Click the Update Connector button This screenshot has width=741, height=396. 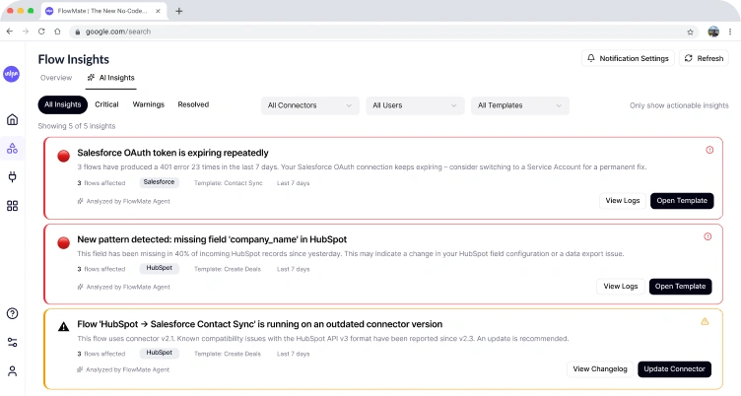(674, 369)
